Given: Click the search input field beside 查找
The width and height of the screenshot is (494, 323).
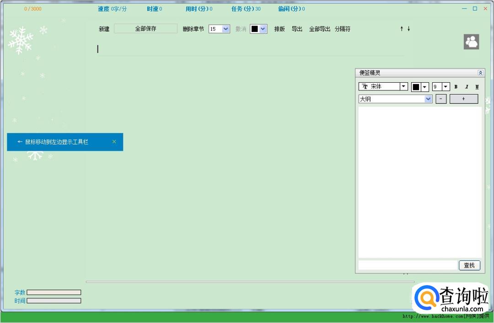Looking at the screenshot, I should pyautogui.click(x=407, y=265).
